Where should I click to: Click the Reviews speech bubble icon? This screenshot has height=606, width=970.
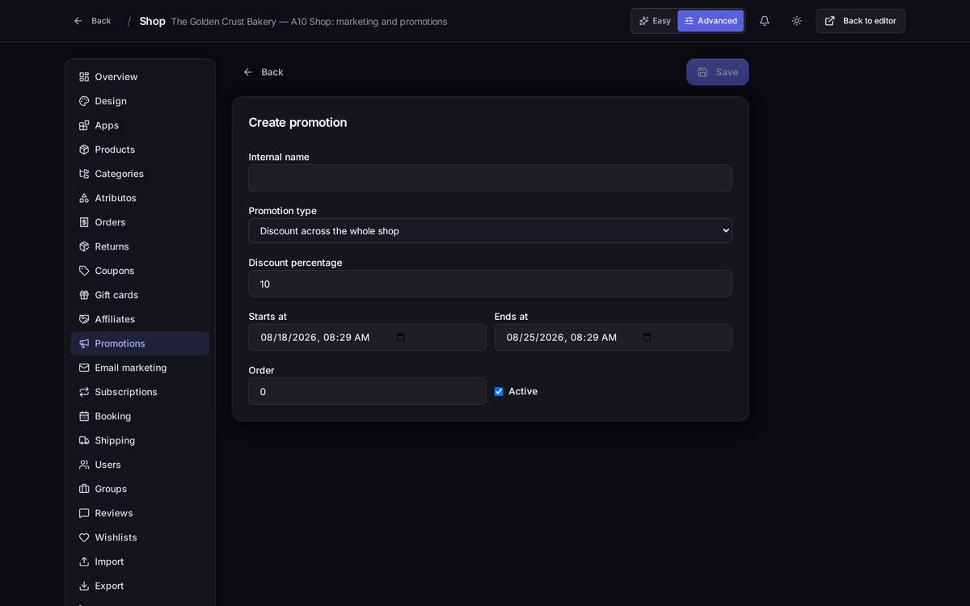[x=84, y=513]
